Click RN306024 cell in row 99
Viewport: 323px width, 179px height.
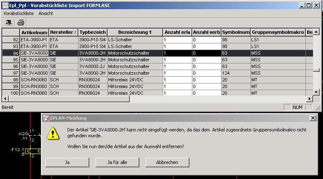coord(93,86)
